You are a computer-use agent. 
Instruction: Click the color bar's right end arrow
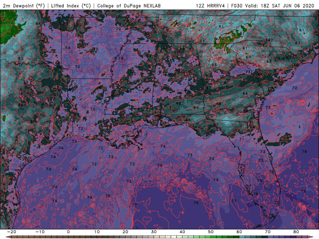pos(311,237)
